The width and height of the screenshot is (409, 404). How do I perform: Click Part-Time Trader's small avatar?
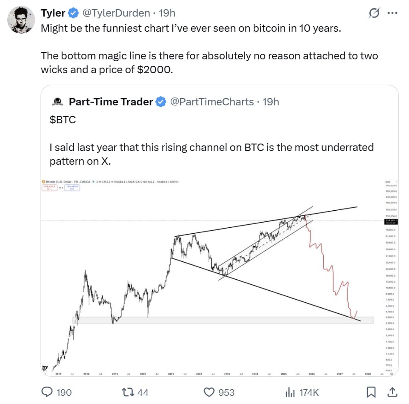click(x=58, y=102)
